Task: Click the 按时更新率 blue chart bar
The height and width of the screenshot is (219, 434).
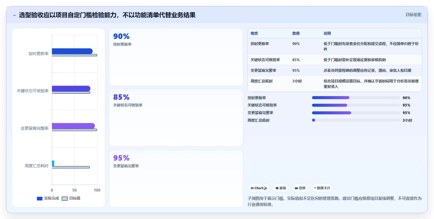Action: click(x=72, y=51)
